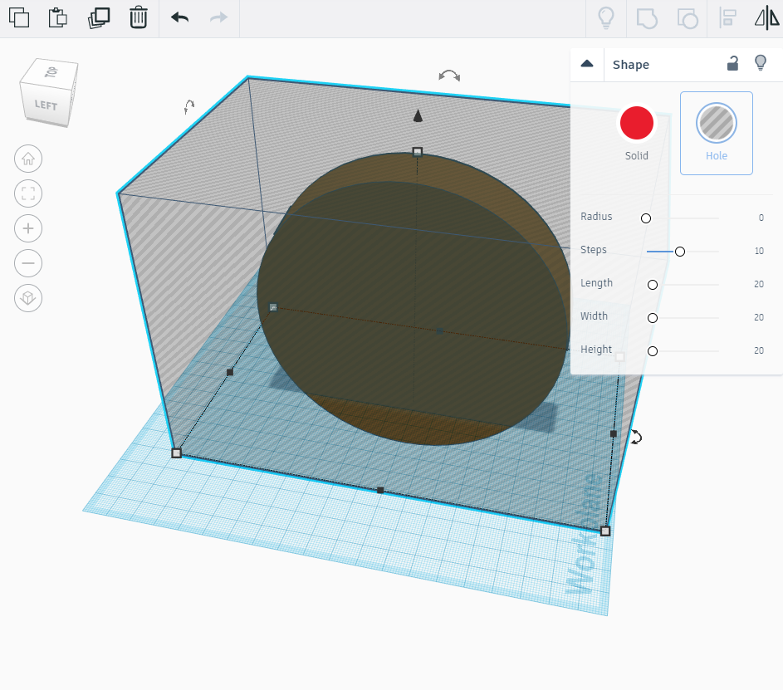Return to the home view
Image resolution: width=783 pixels, height=690 pixels.
(27, 159)
